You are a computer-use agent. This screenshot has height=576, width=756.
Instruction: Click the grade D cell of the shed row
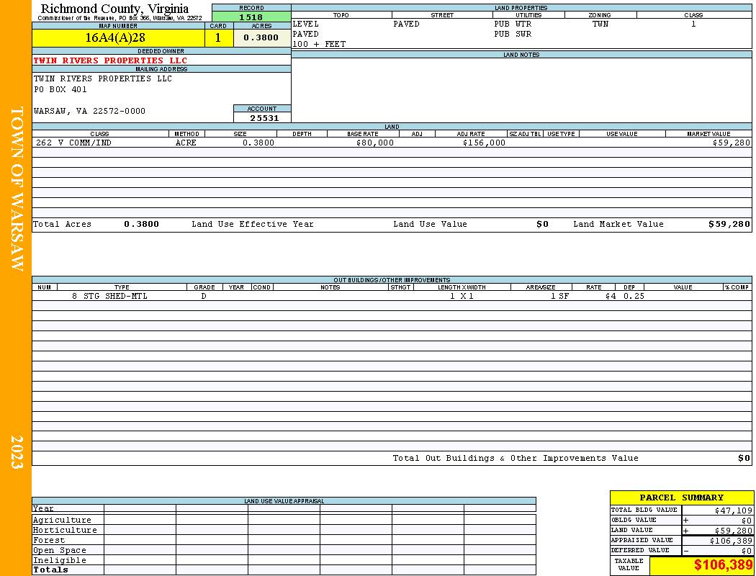tap(204, 296)
